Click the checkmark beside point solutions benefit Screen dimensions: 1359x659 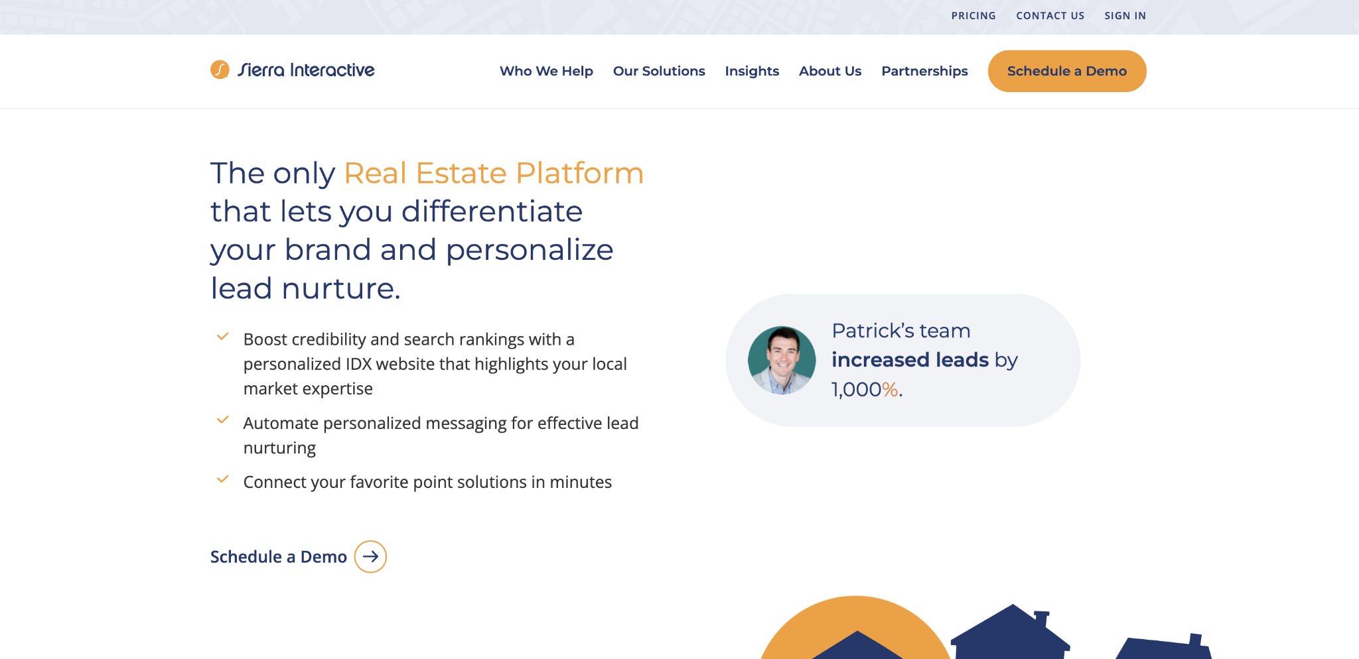point(224,479)
